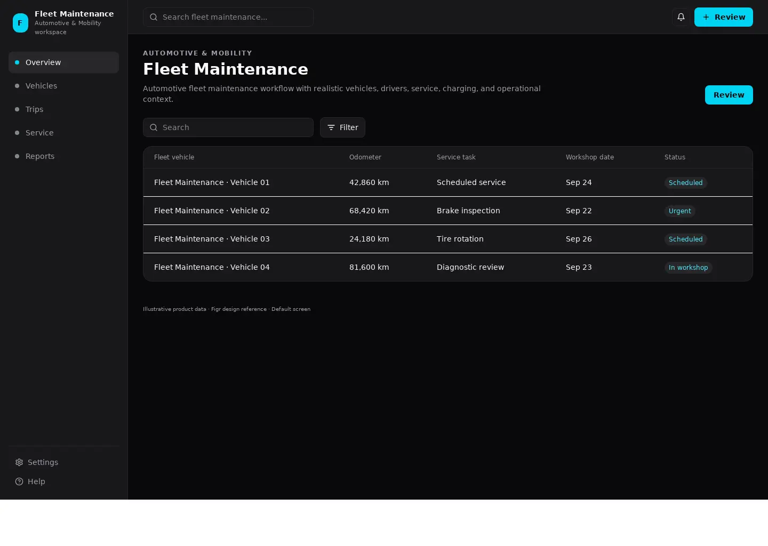Click the magnifier icon in the table search field
This screenshot has height=546, width=768.
click(x=154, y=127)
